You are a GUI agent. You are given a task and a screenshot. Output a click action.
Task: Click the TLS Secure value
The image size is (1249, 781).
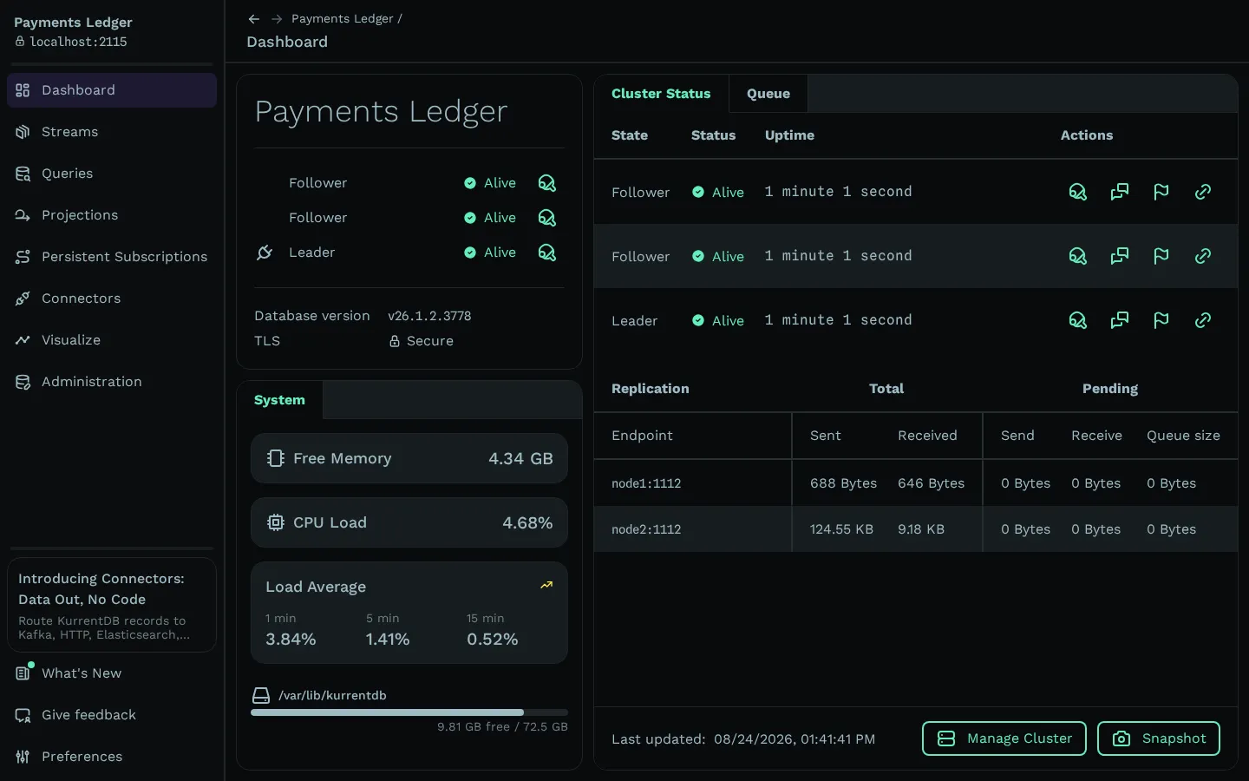coord(422,341)
